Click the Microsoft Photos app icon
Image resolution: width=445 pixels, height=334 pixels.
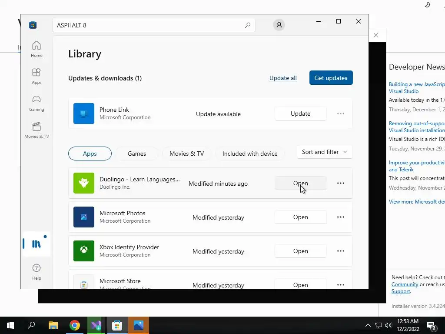84,217
